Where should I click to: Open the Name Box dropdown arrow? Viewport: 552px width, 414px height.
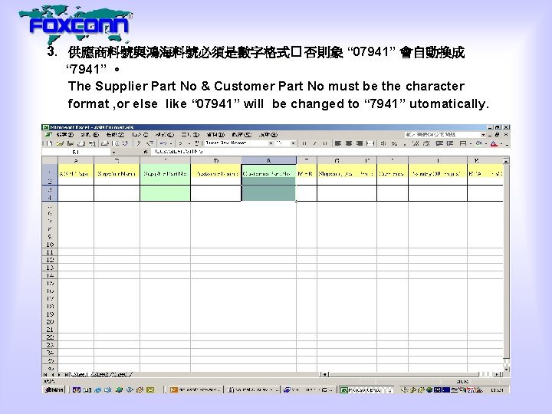(113, 152)
